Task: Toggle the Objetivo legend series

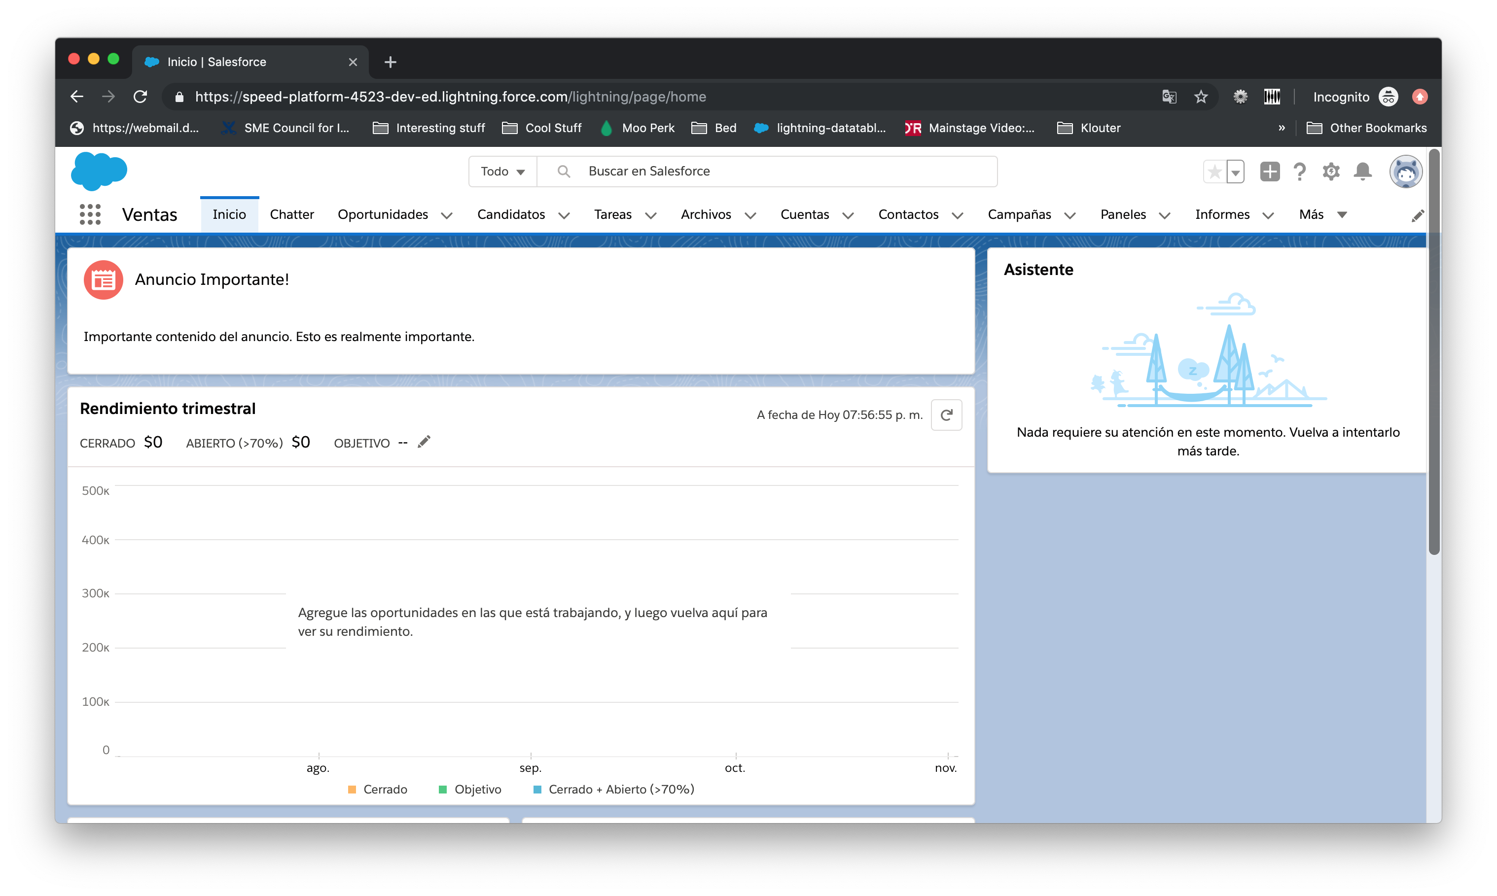Action: [x=470, y=789]
